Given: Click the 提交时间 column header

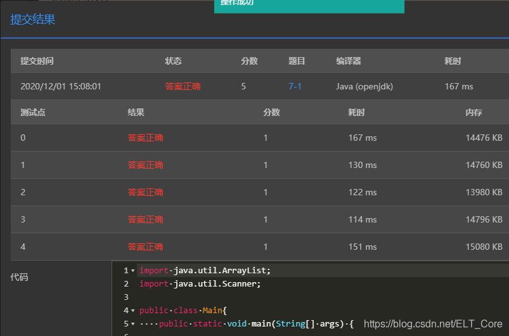Looking at the screenshot, I should (x=37, y=61).
